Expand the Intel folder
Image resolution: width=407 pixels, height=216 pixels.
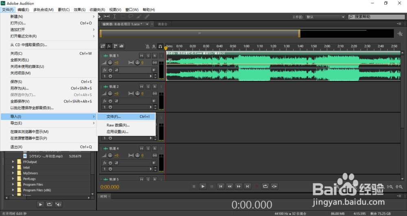(x=13, y=167)
